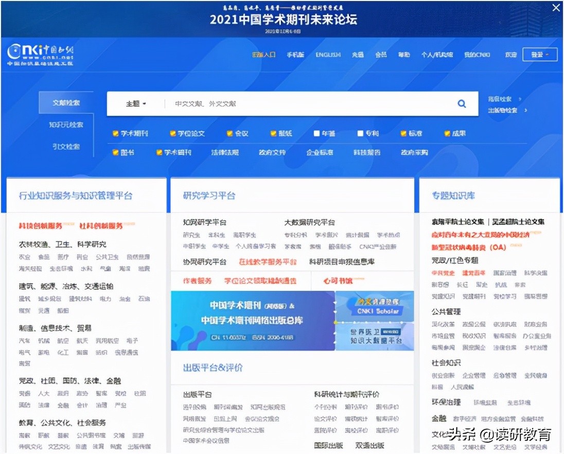Image resolution: width=564 pixels, height=454 pixels.
Task: Open the 科研项目申报信息库 link
Action: click(x=342, y=262)
